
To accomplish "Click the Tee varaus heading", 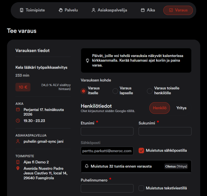I will pyautogui.click(x=22, y=31).
